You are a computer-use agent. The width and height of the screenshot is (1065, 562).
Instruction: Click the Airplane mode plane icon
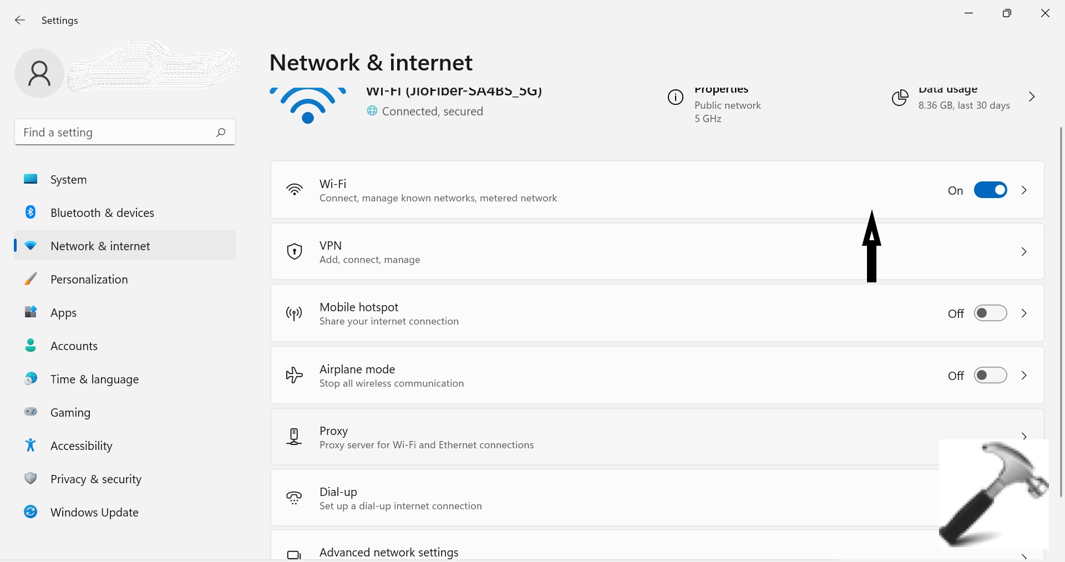294,376
